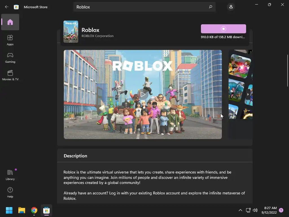Restore down the Store window
The height and width of the screenshot is (217, 289).
(x=270, y=5)
